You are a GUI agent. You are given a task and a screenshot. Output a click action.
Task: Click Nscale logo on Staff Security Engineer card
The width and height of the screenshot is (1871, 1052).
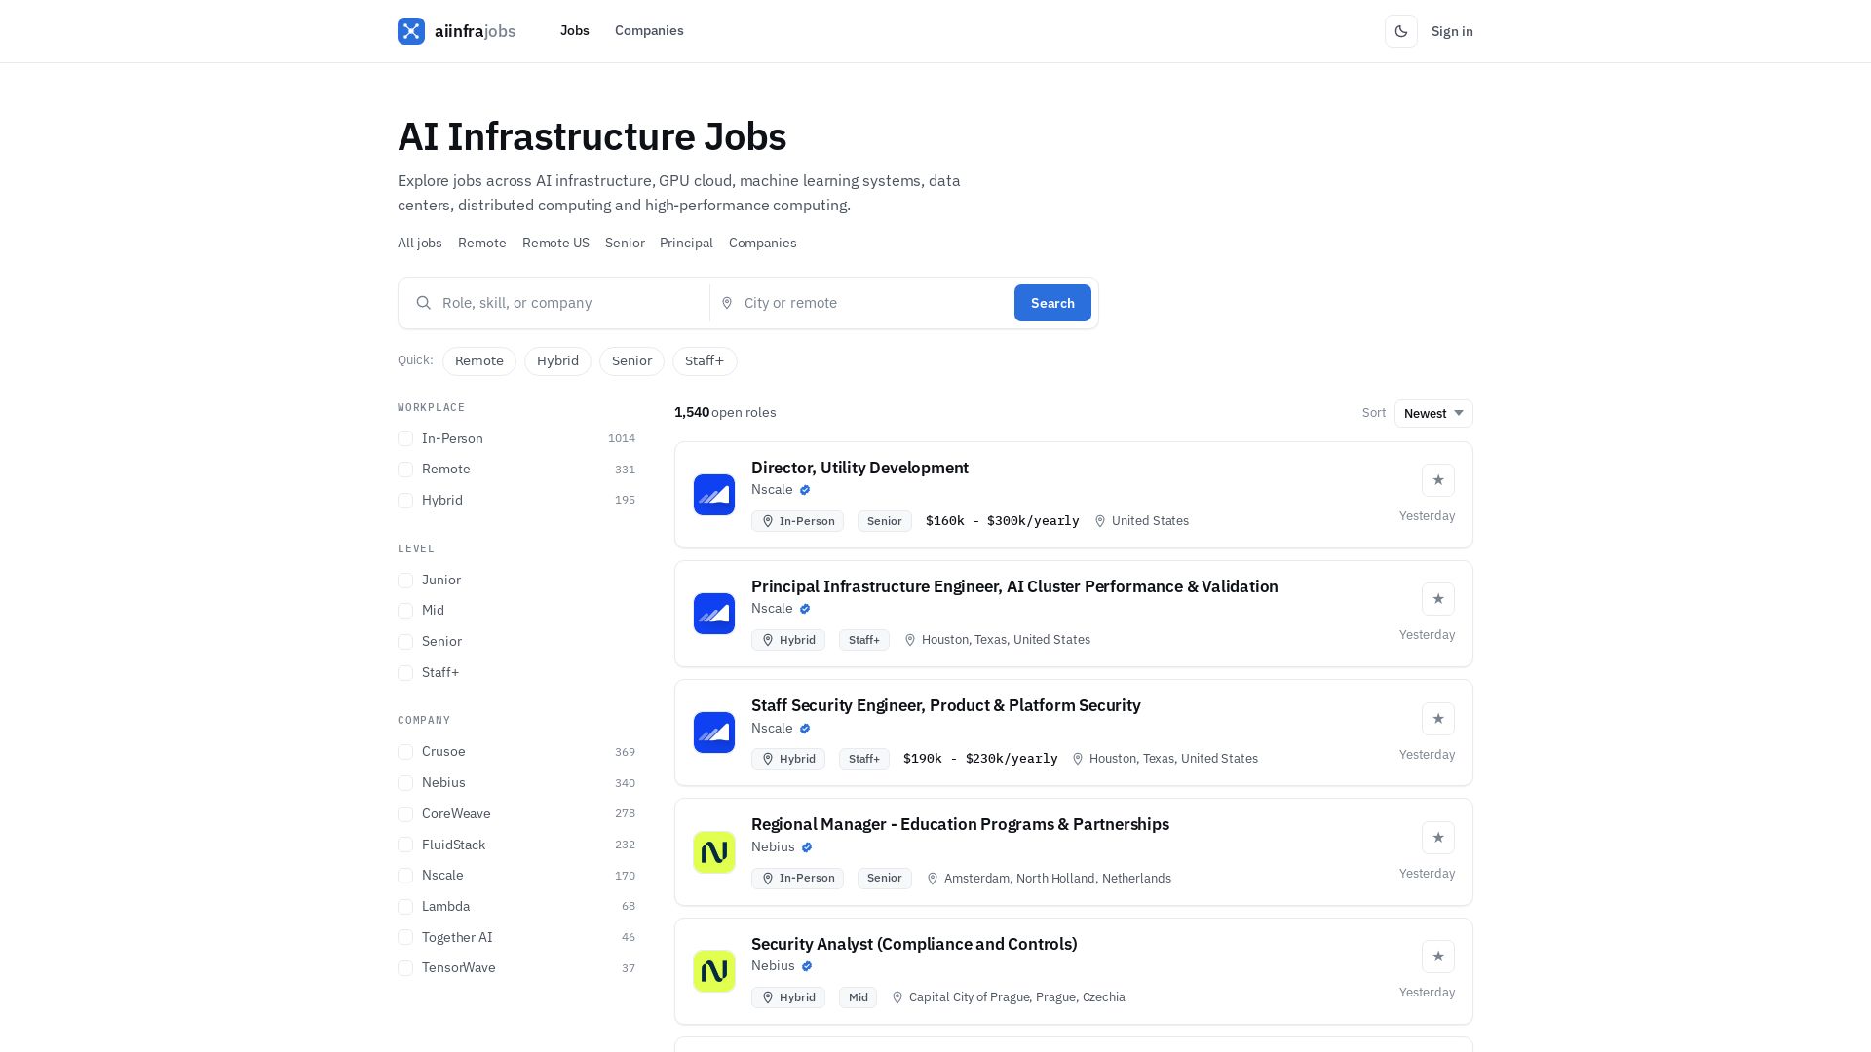714,733
